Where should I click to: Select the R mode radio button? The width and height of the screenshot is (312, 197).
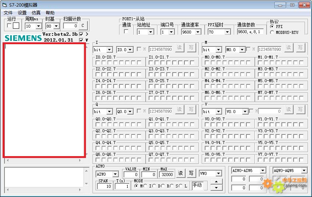coord(163,186)
